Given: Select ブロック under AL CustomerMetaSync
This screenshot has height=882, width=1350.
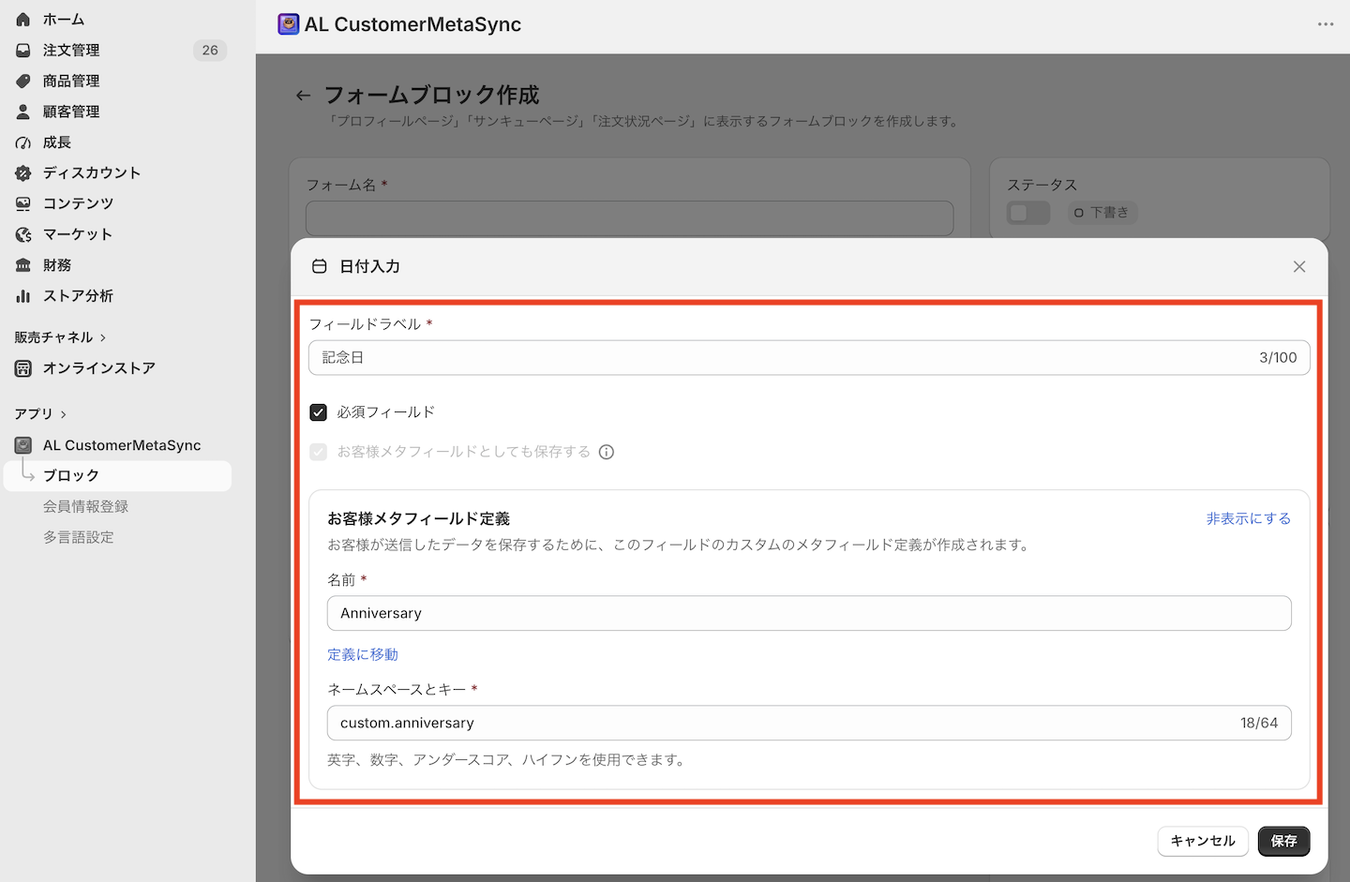Looking at the screenshot, I should (x=116, y=476).
